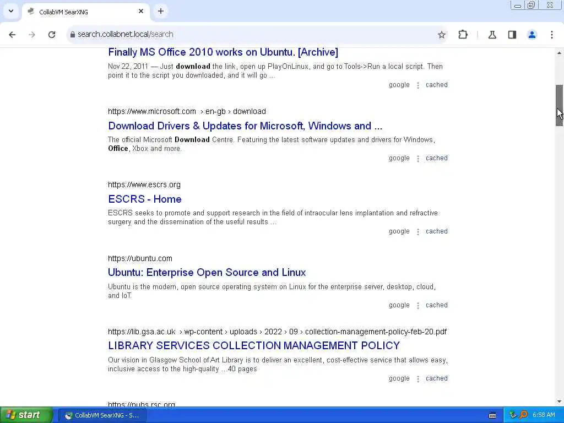Open Ubuntu: Enterprise Open Source and Linux

point(207,273)
